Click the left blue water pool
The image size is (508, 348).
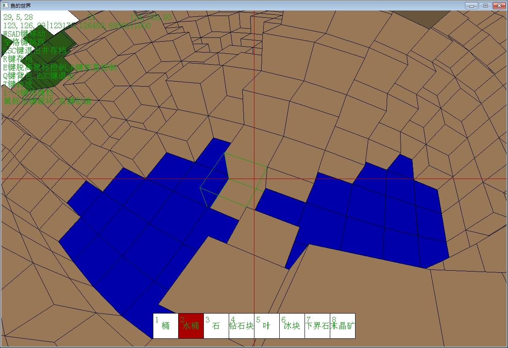[143, 235]
